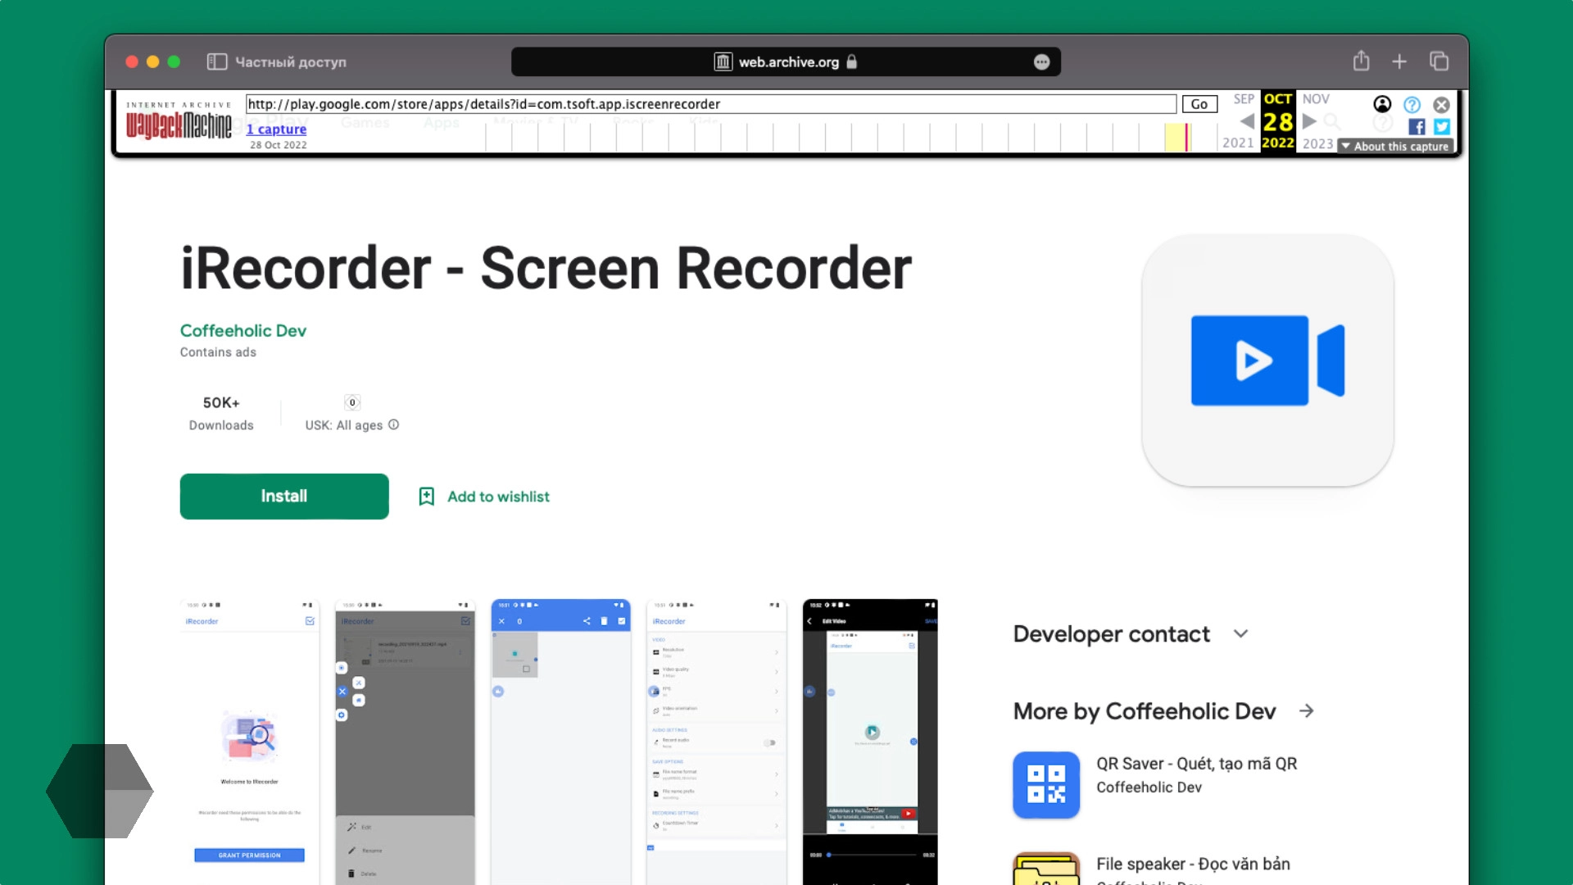Open the 1 capture calendar link
The width and height of the screenshot is (1573, 885).
pyautogui.click(x=276, y=129)
